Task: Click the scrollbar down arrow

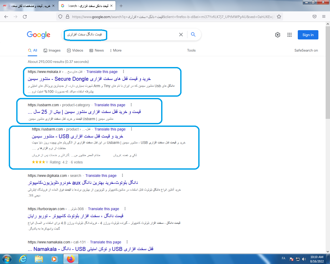Action: coord(328,252)
